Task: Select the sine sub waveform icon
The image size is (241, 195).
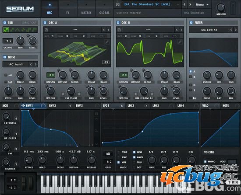Action: click(x=6, y=30)
